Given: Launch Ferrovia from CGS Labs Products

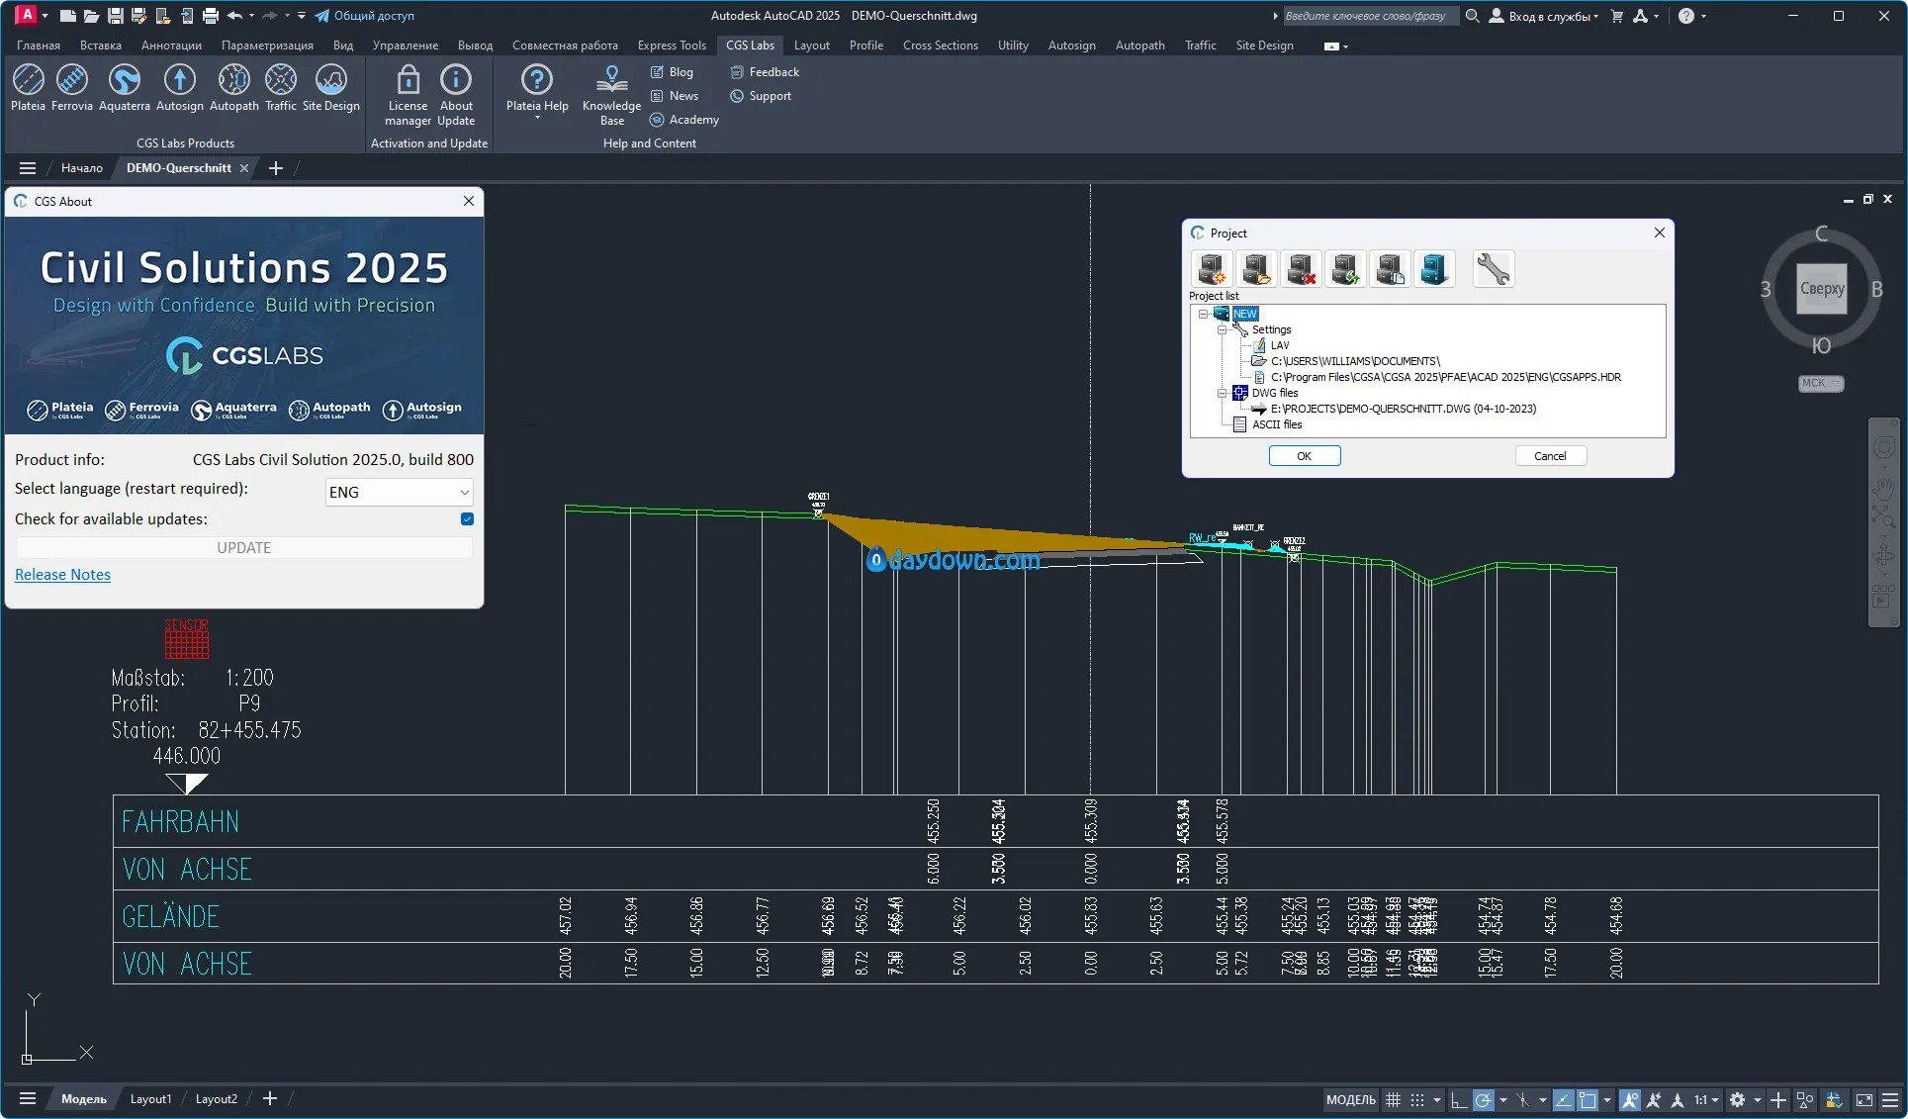Looking at the screenshot, I should coord(71,87).
